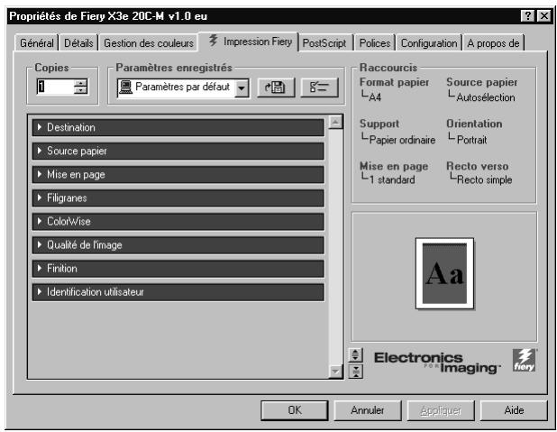
Task: Switch to the Général tab
Action: (37, 43)
